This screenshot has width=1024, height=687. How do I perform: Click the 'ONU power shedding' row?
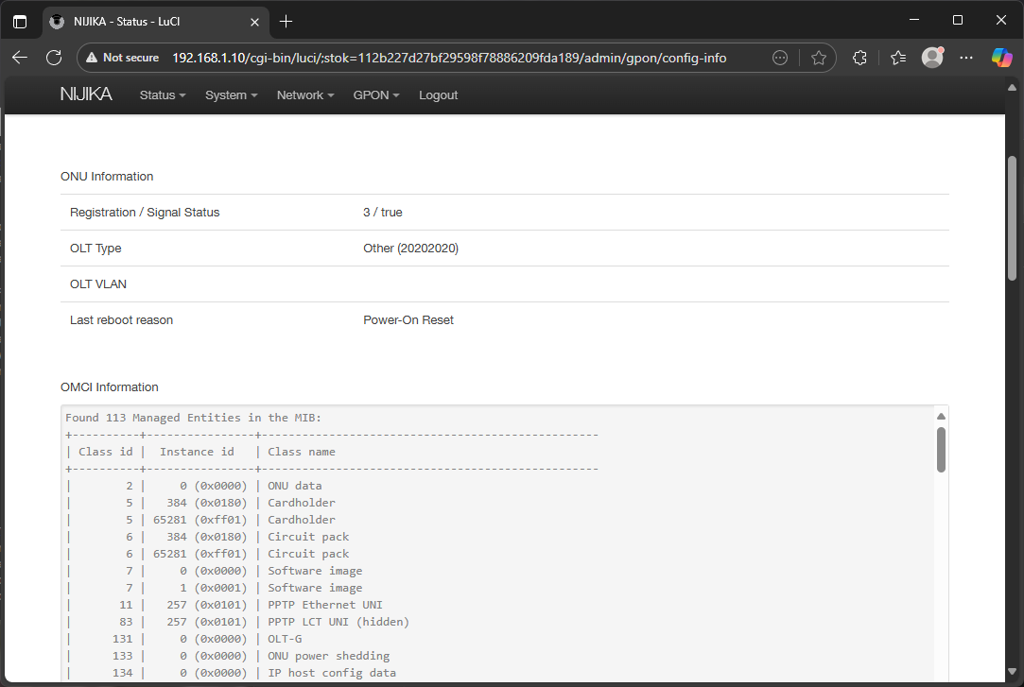[x=228, y=656]
